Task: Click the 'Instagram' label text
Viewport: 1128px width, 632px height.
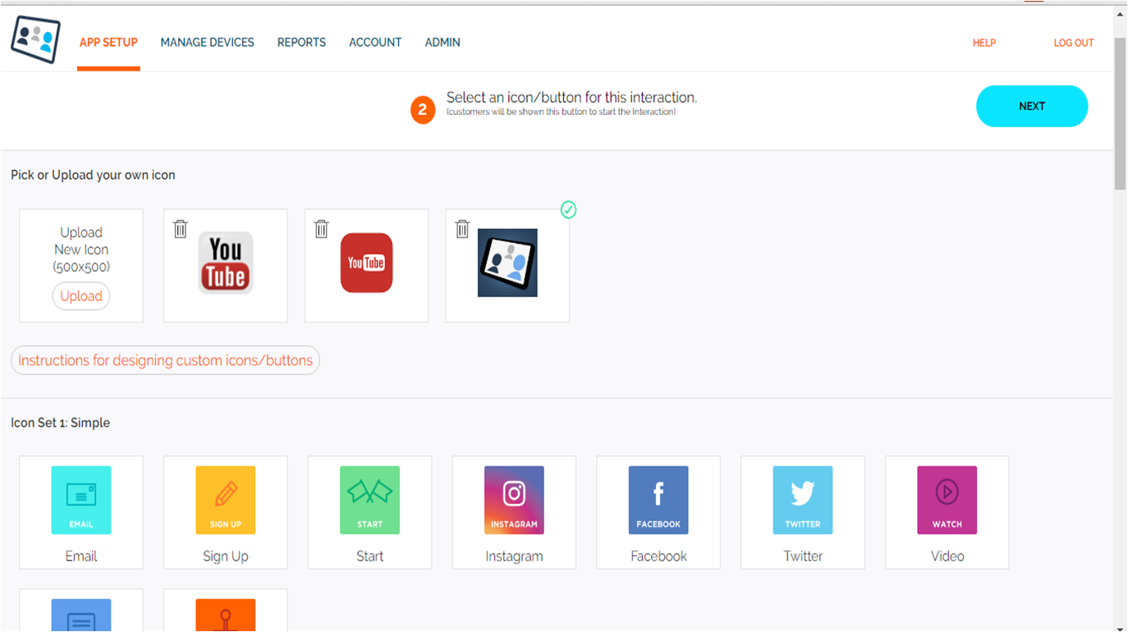Action: (x=514, y=556)
